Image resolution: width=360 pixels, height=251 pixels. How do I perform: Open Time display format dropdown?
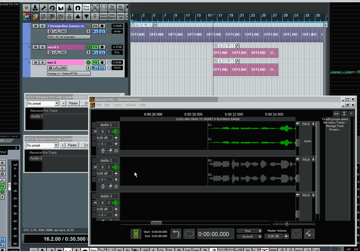click(x=249, y=231)
